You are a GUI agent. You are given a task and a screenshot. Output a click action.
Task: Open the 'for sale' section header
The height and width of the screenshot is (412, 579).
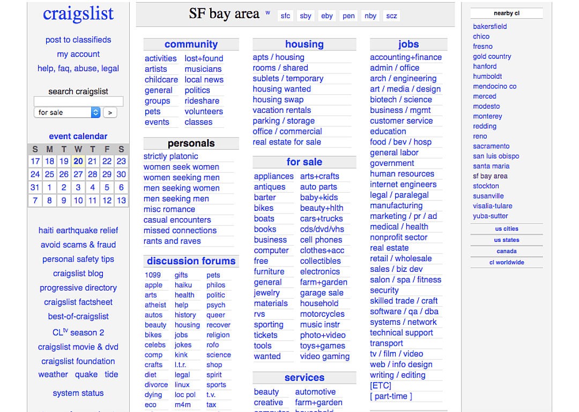(305, 162)
